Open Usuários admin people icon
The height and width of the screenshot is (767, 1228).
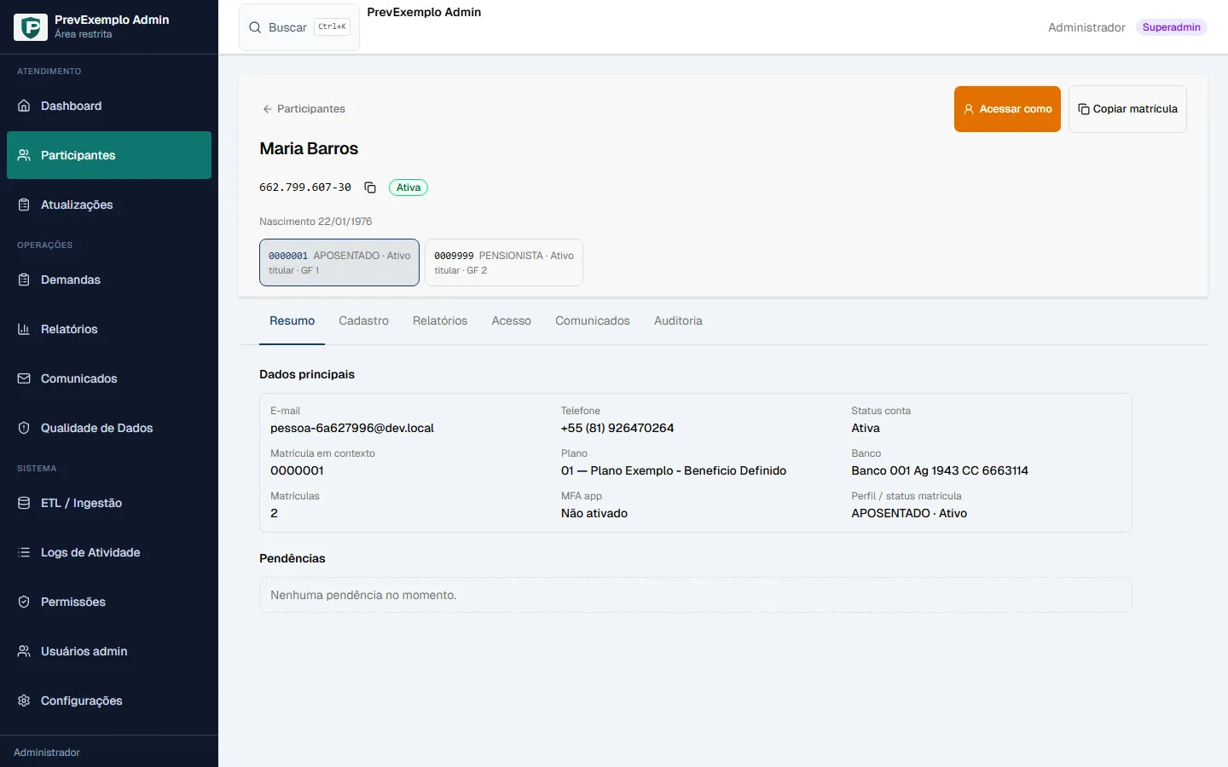pyautogui.click(x=24, y=651)
